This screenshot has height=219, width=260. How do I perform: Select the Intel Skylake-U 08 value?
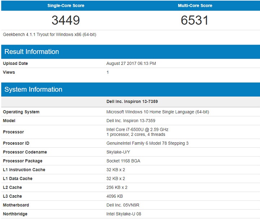pos(124,214)
